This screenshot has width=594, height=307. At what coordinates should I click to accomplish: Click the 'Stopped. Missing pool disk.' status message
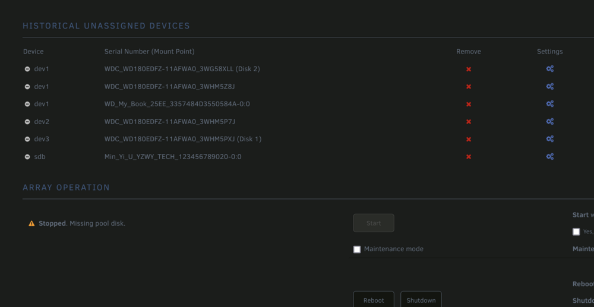coord(82,223)
